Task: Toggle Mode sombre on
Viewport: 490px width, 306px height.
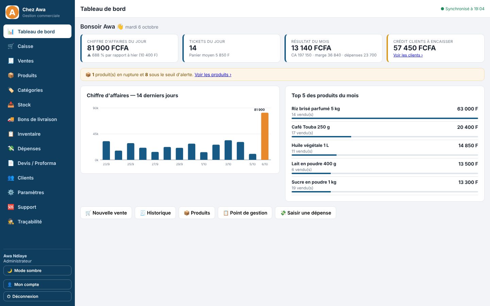Action: 37,271
